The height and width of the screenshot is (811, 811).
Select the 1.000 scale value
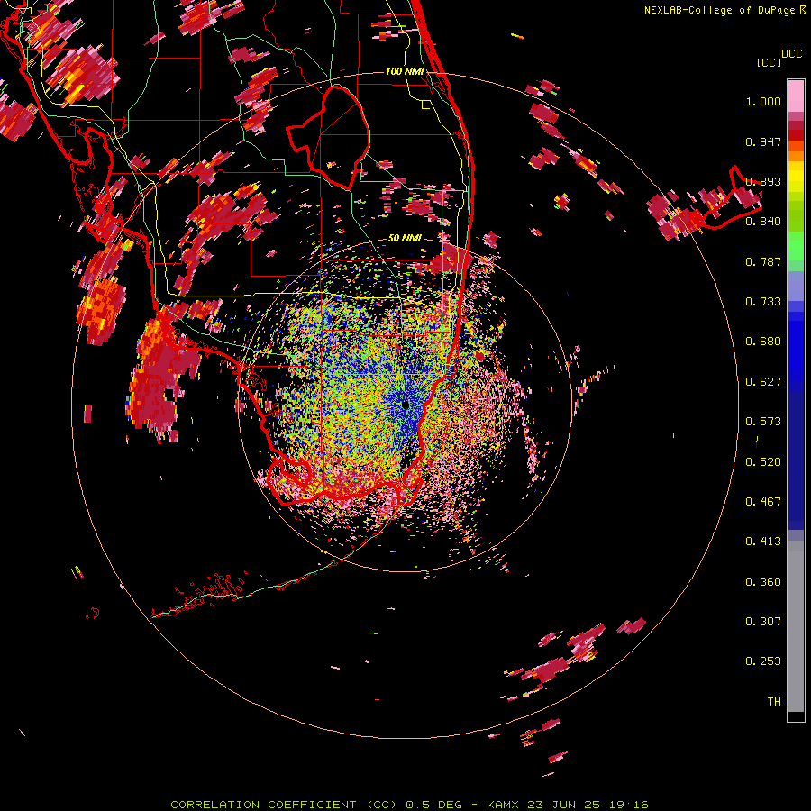pyautogui.click(x=763, y=101)
